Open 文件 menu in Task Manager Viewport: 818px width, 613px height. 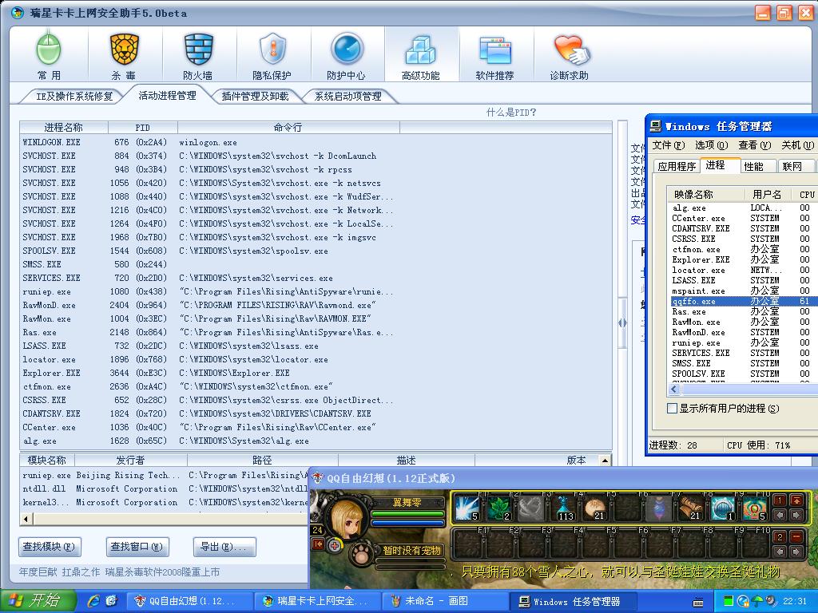(669, 145)
